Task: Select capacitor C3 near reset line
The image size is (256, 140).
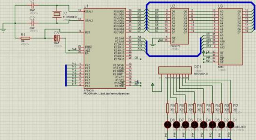Action: (x=57, y=38)
